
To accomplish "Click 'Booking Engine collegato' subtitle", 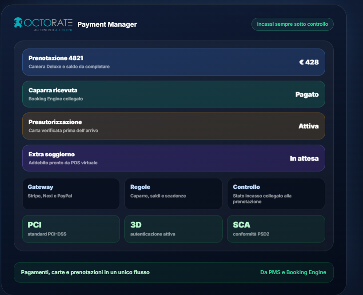I will click(56, 99).
